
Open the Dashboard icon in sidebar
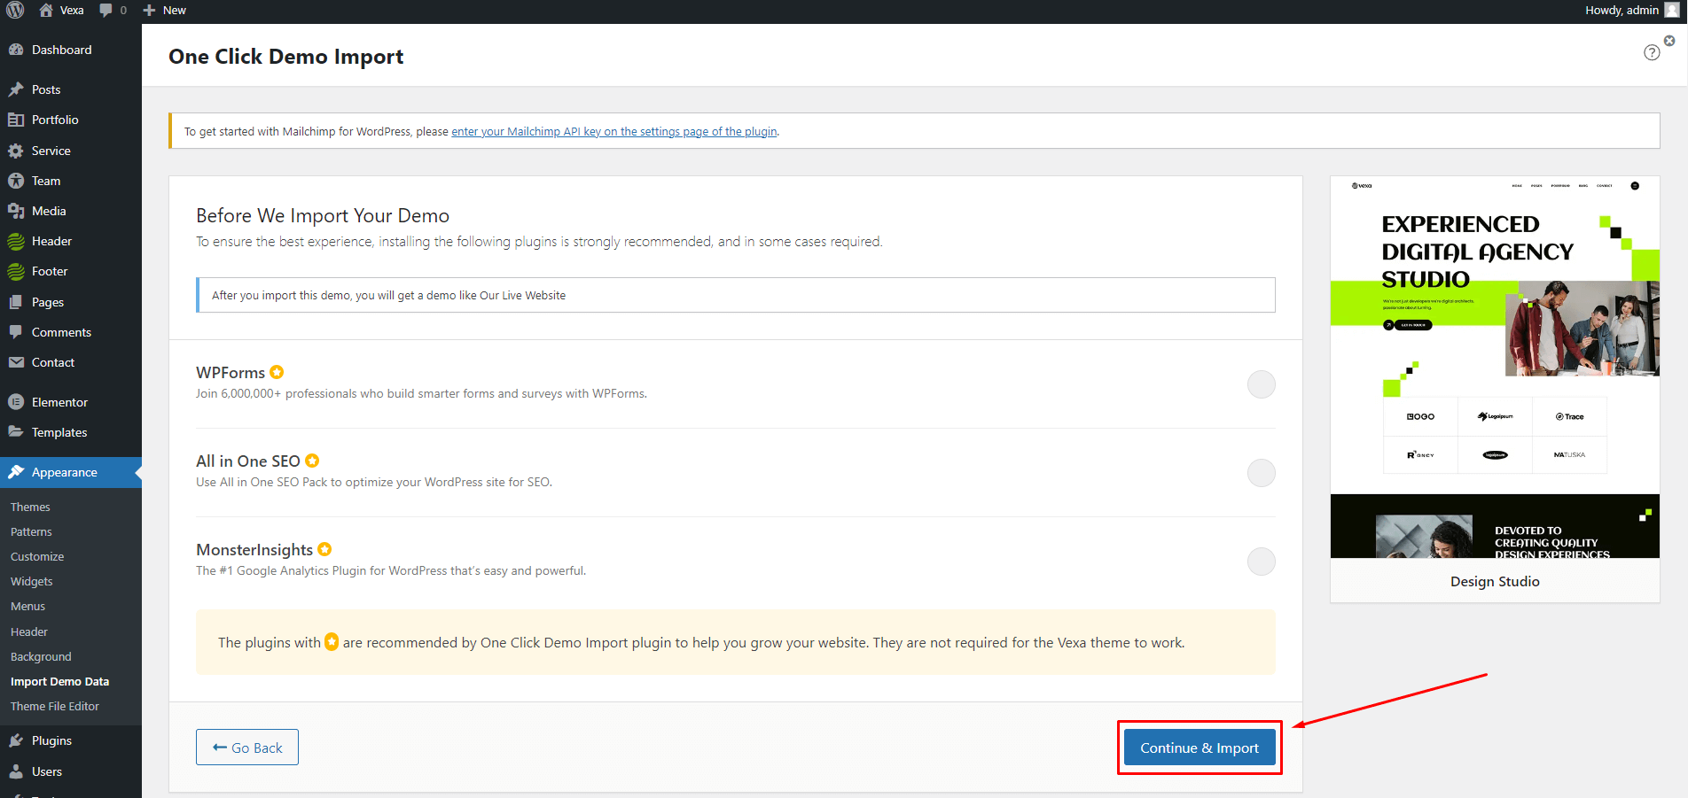[16, 50]
